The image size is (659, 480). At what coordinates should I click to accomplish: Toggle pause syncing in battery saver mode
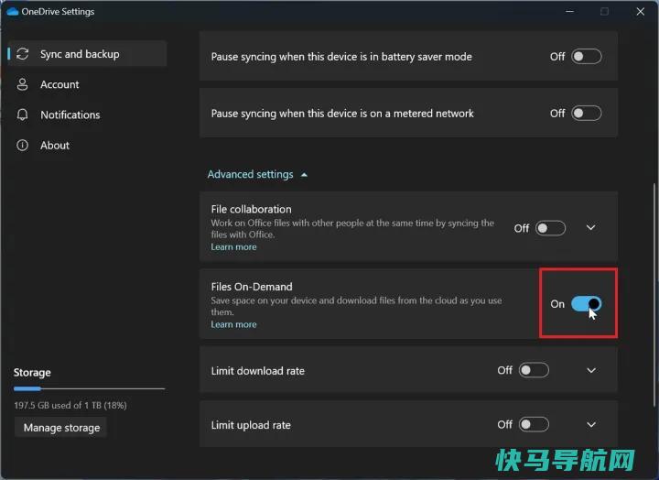coord(587,57)
